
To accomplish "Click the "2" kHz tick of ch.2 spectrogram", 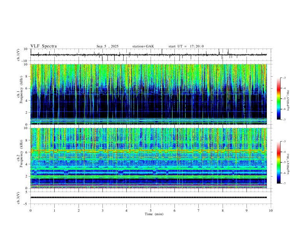I will [27, 176].
